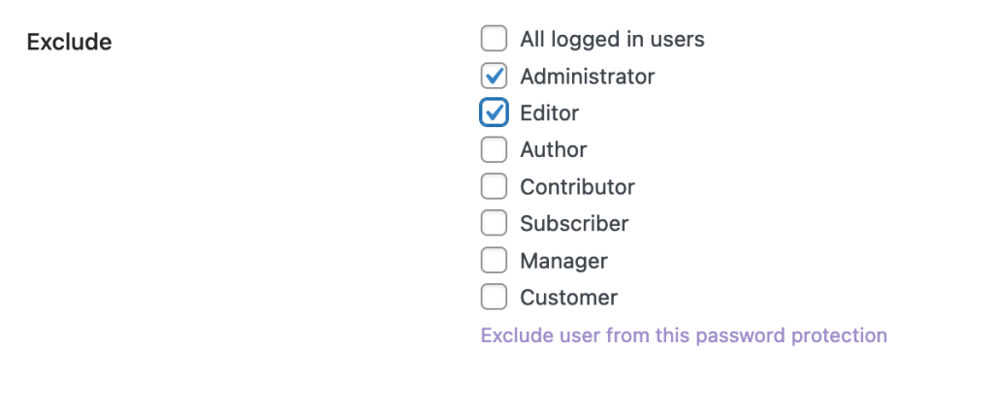
Task: Click the "All logged in users" label text
Action: [x=612, y=40]
